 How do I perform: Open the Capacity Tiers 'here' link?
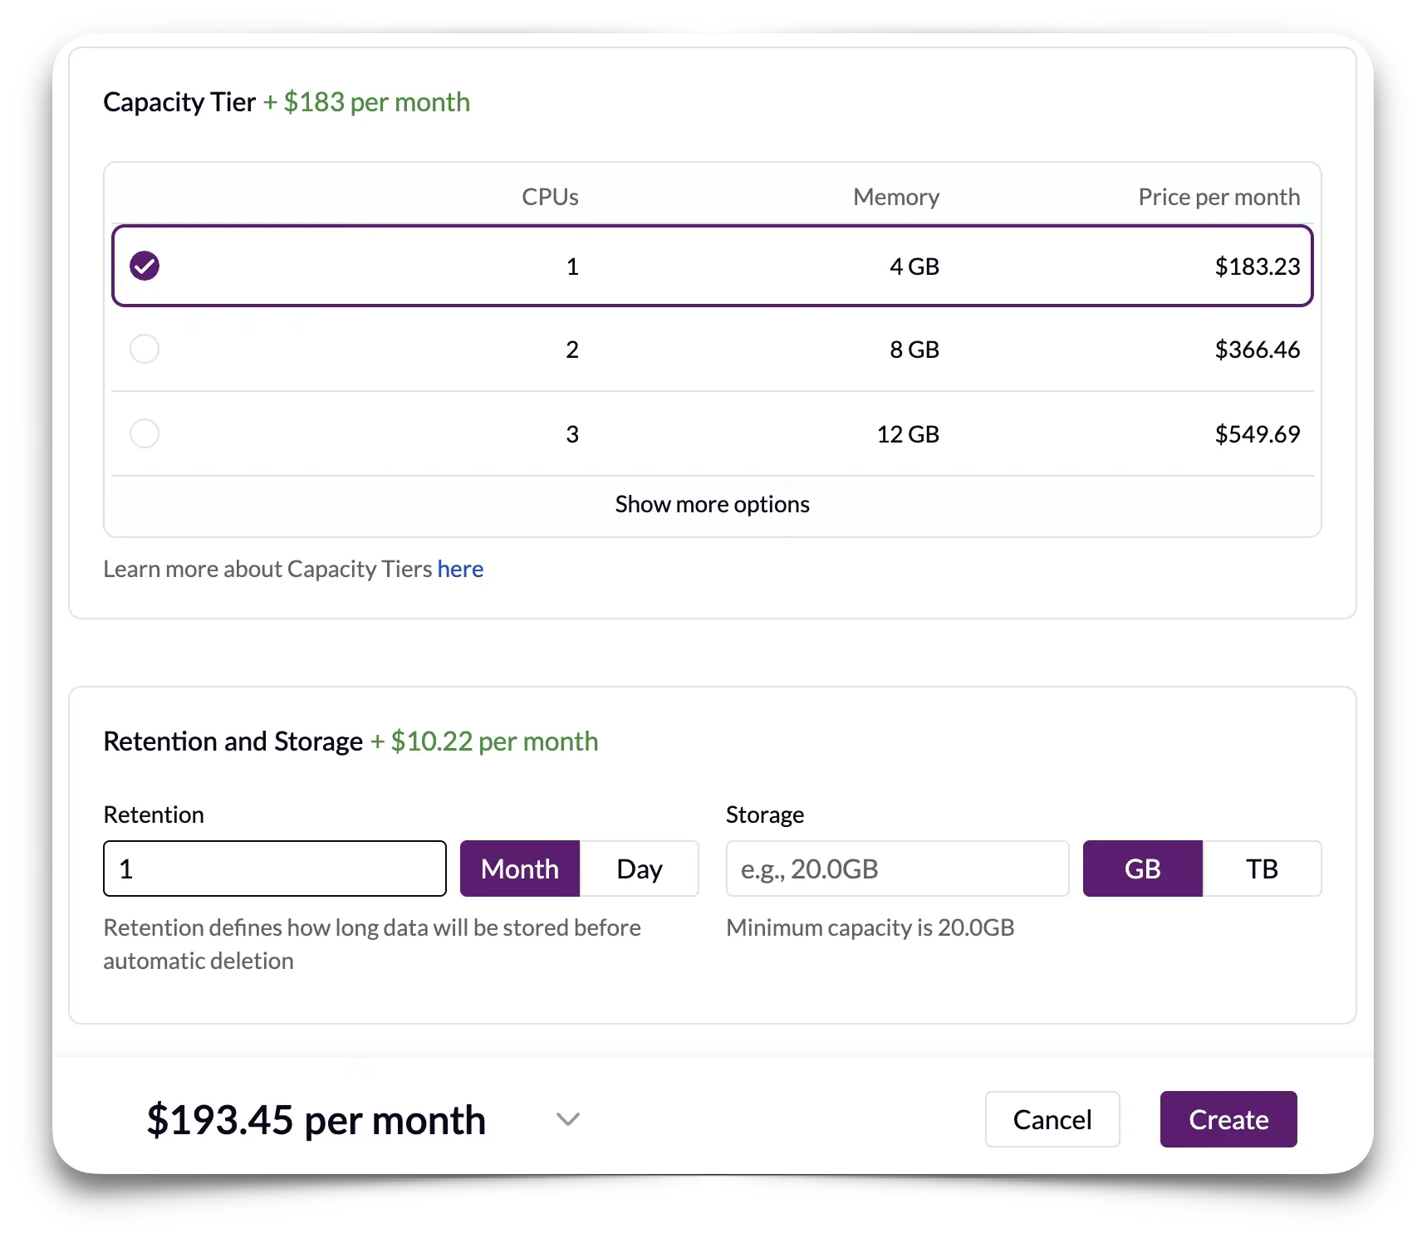(460, 570)
